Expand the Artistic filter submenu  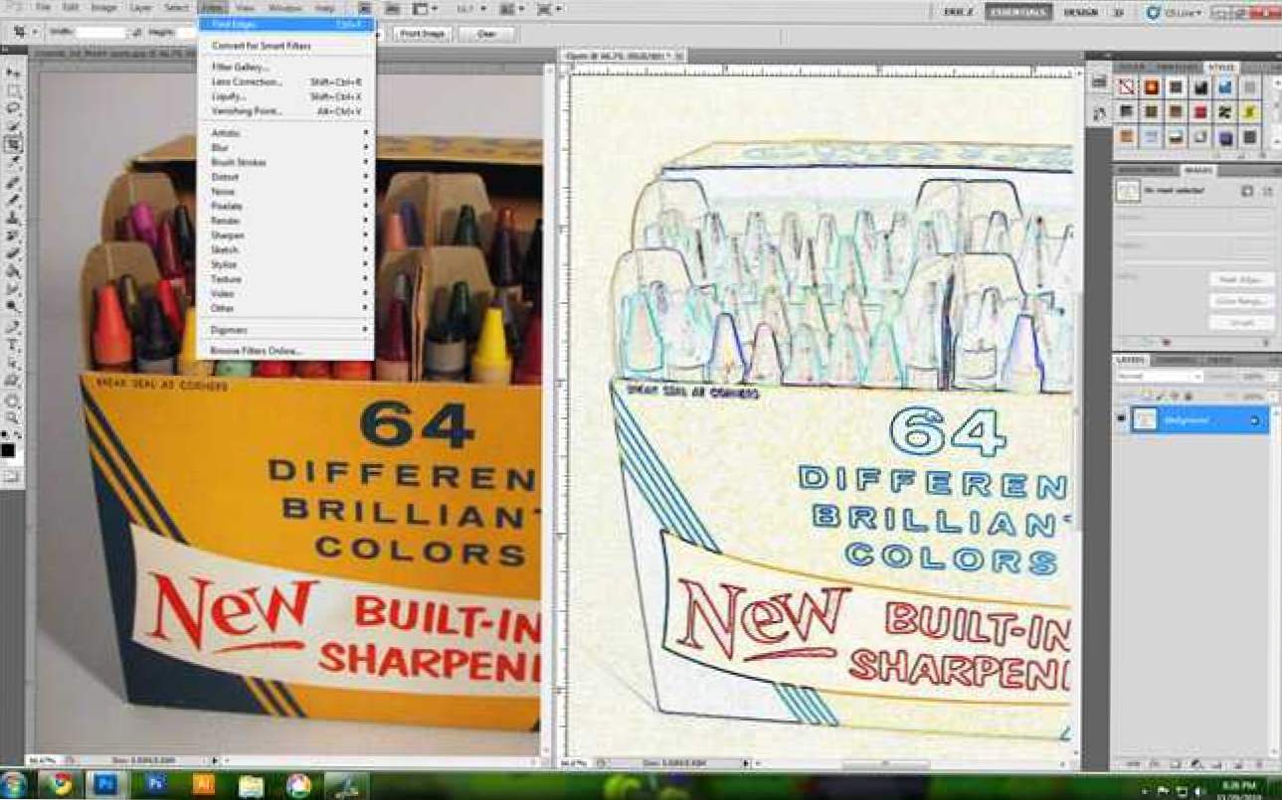click(x=288, y=132)
